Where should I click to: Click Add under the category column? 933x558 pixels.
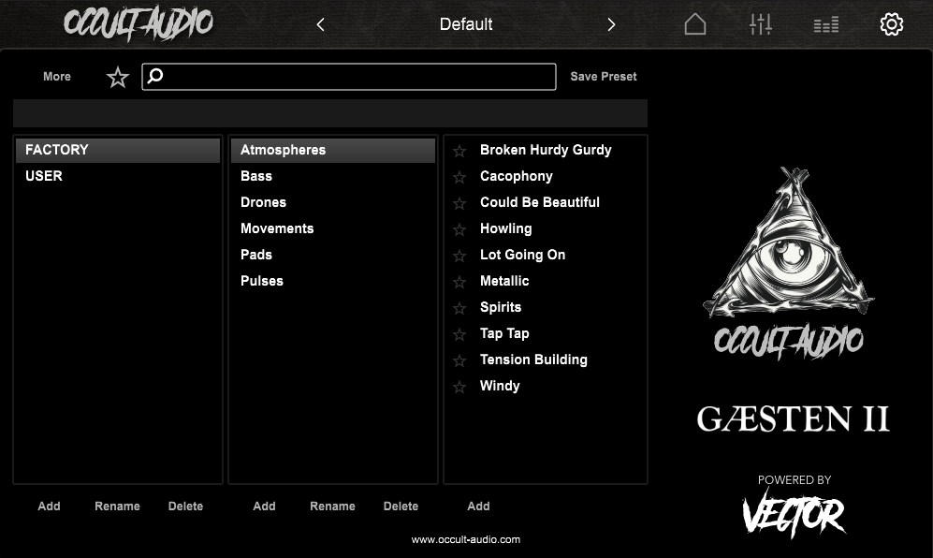pos(264,507)
